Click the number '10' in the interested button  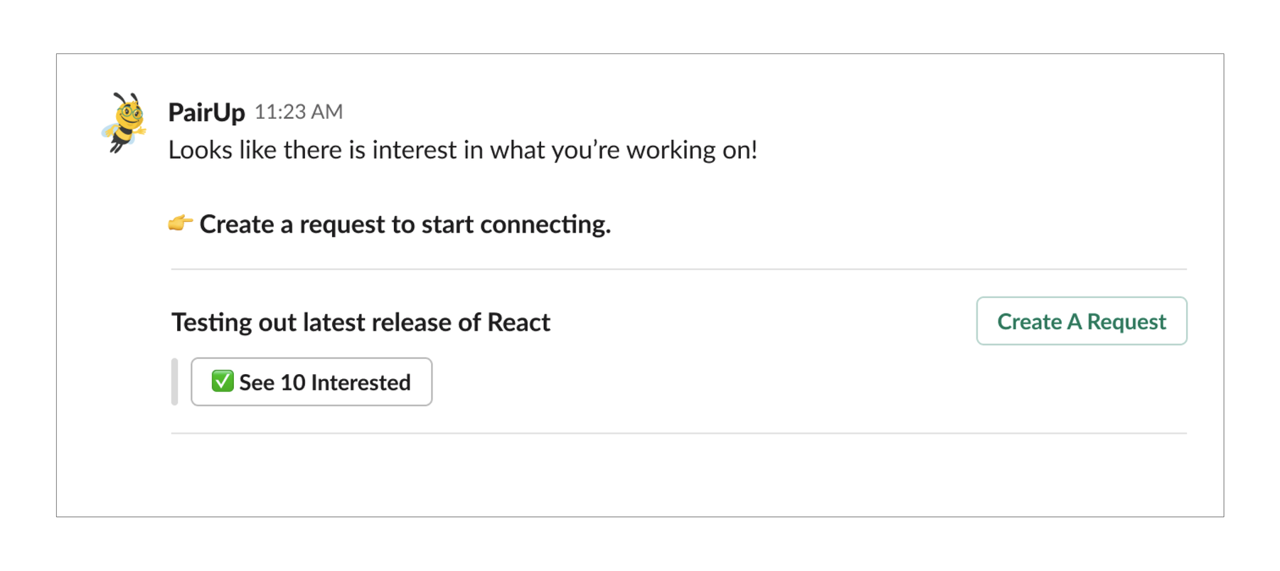point(292,383)
